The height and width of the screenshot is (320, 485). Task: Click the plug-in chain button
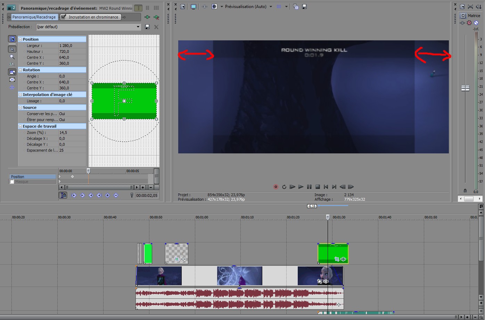[x=147, y=17]
